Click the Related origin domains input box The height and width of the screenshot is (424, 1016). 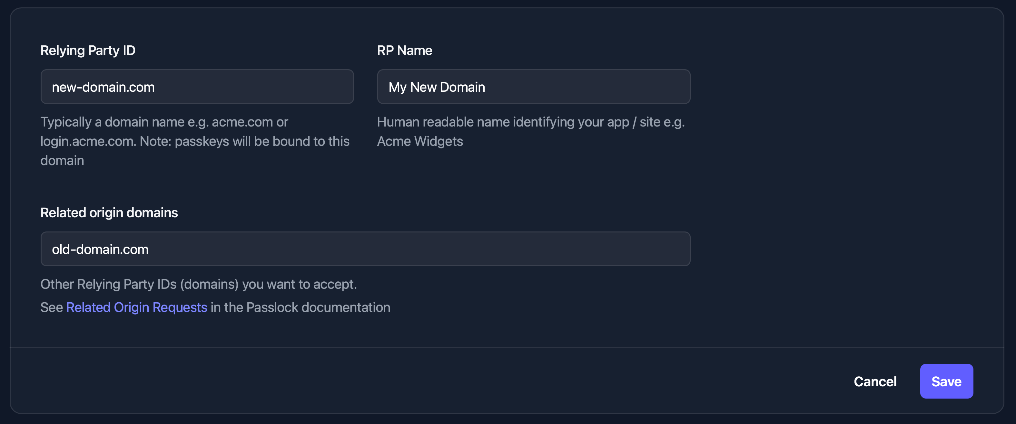tap(365, 249)
